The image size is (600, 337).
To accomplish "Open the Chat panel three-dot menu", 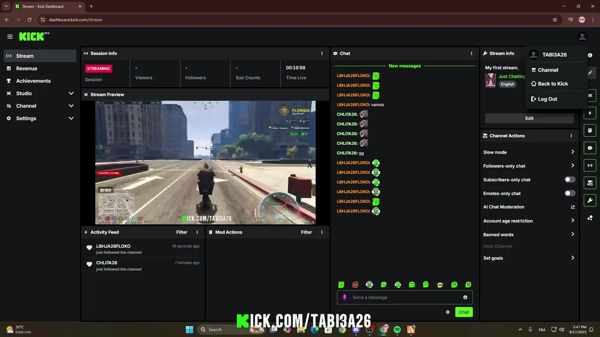I will pyautogui.click(x=472, y=53).
